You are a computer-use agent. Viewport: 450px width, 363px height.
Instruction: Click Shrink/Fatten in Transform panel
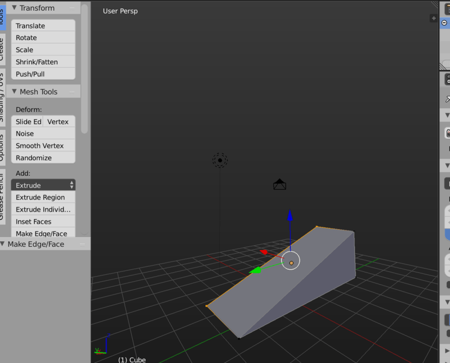pos(43,62)
